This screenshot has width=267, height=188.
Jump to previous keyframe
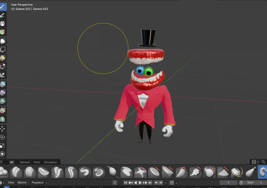pyautogui.click(x=131, y=183)
